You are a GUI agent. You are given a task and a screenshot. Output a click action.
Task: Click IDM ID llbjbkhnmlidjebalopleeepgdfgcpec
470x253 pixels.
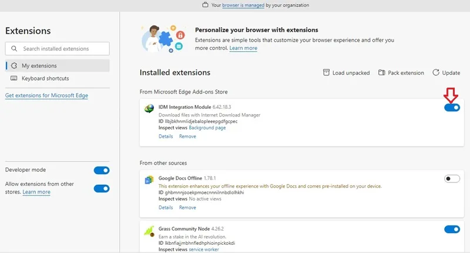198,122
